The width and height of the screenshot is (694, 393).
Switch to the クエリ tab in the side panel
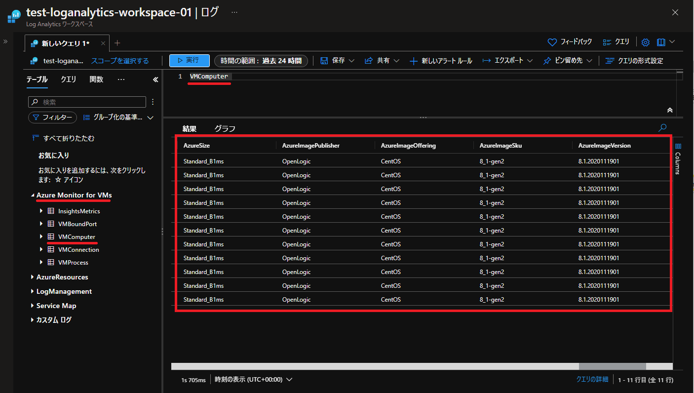[x=69, y=79]
